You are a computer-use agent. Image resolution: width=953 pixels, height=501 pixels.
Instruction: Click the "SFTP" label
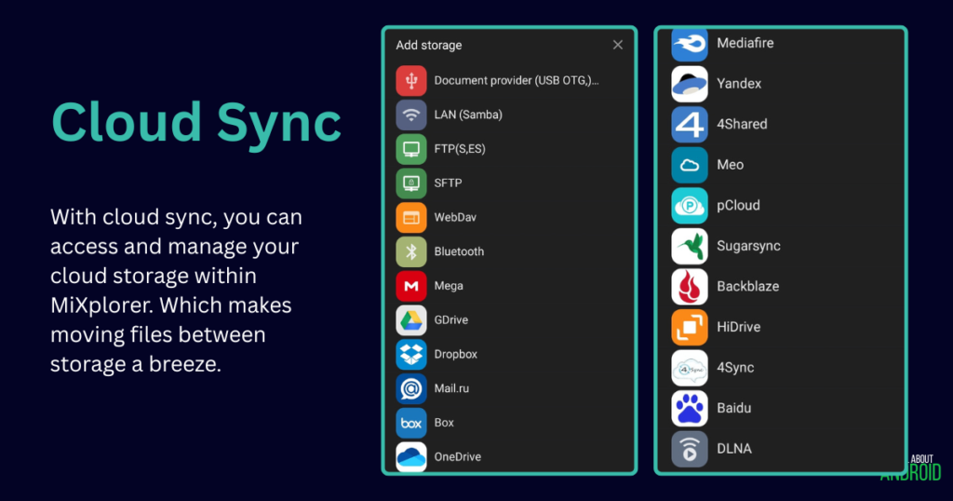(x=448, y=183)
